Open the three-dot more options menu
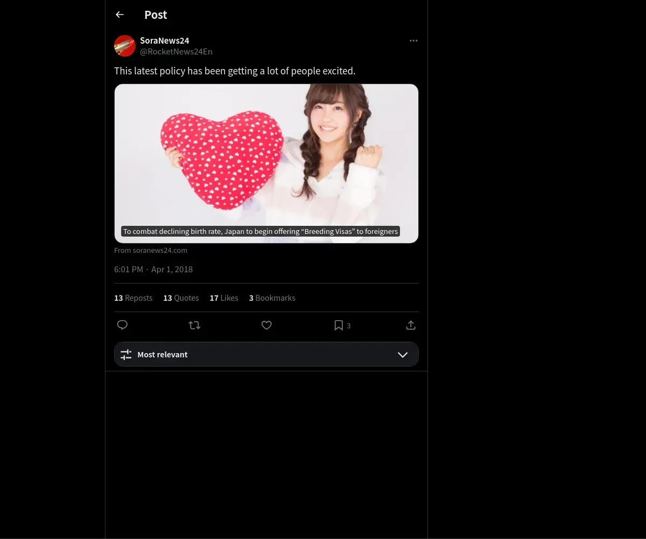 click(x=413, y=40)
